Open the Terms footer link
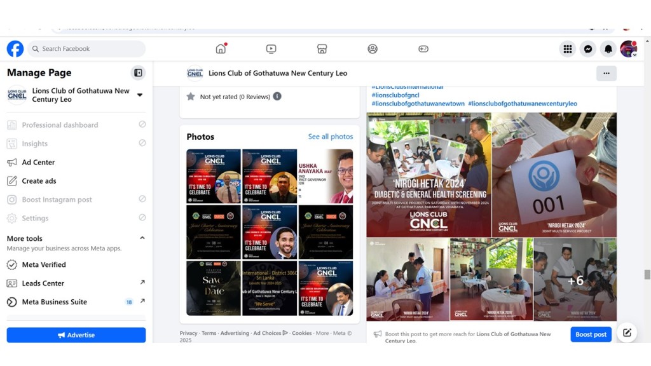Viewport: 651px width, 366px height. 209,333
